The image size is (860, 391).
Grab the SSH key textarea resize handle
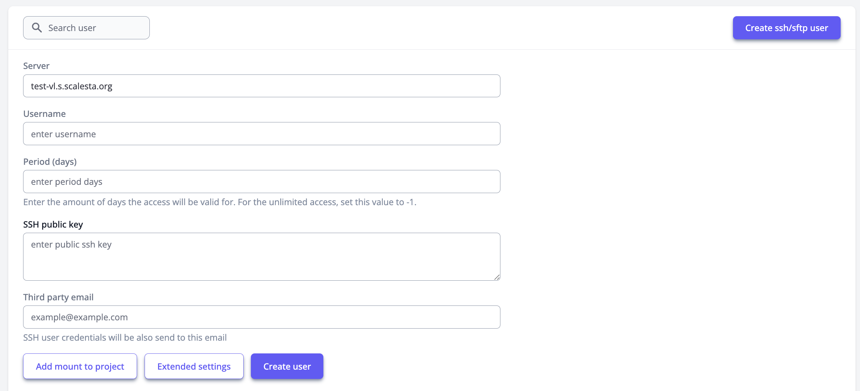[497, 277]
